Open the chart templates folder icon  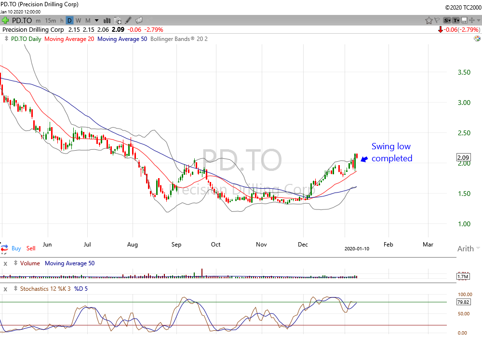[139, 21]
